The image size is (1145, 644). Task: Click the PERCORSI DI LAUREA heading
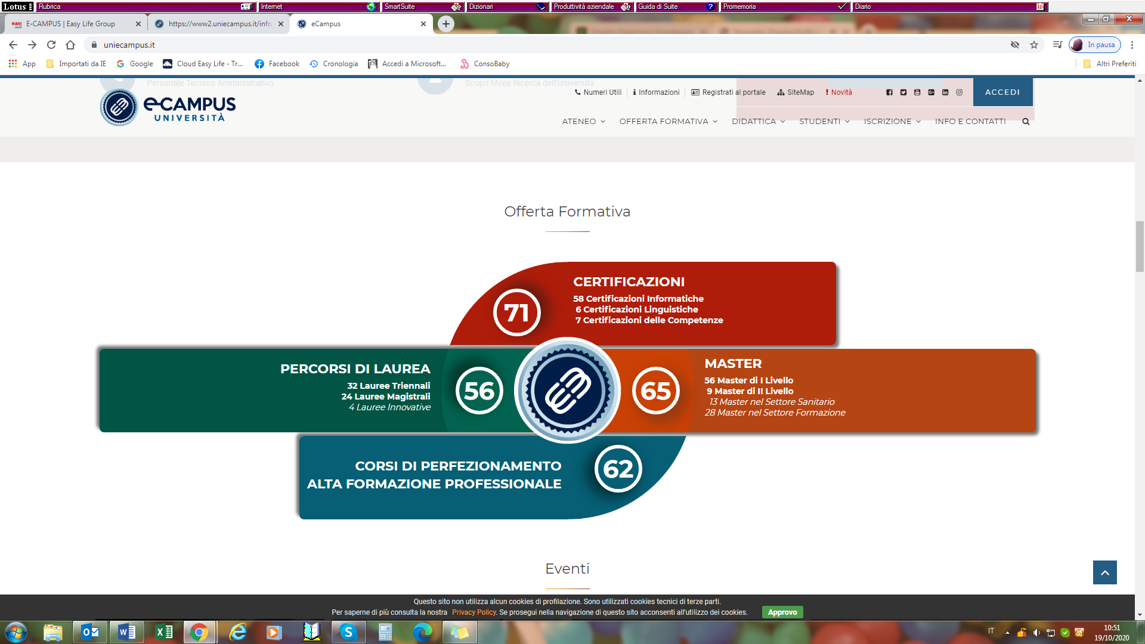point(355,369)
